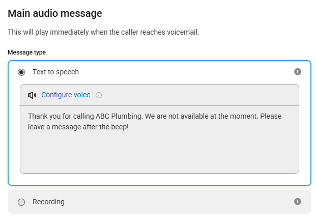The height and width of the screenshot is (220, 316).
Task: Click the blank lower area of the message box
Action: [159, 153]
